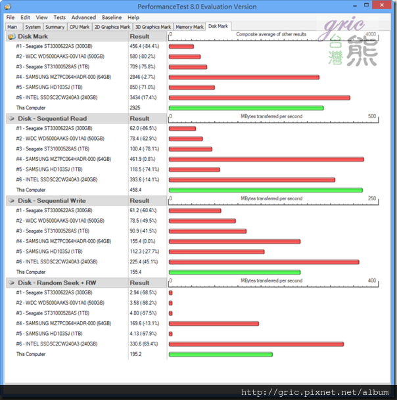Click the green bar in Sequential Write

pos(235,272)
